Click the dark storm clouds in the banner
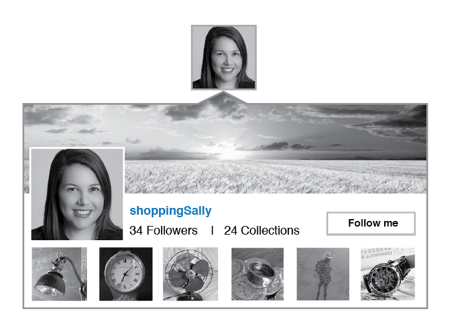 coord(396,120)
